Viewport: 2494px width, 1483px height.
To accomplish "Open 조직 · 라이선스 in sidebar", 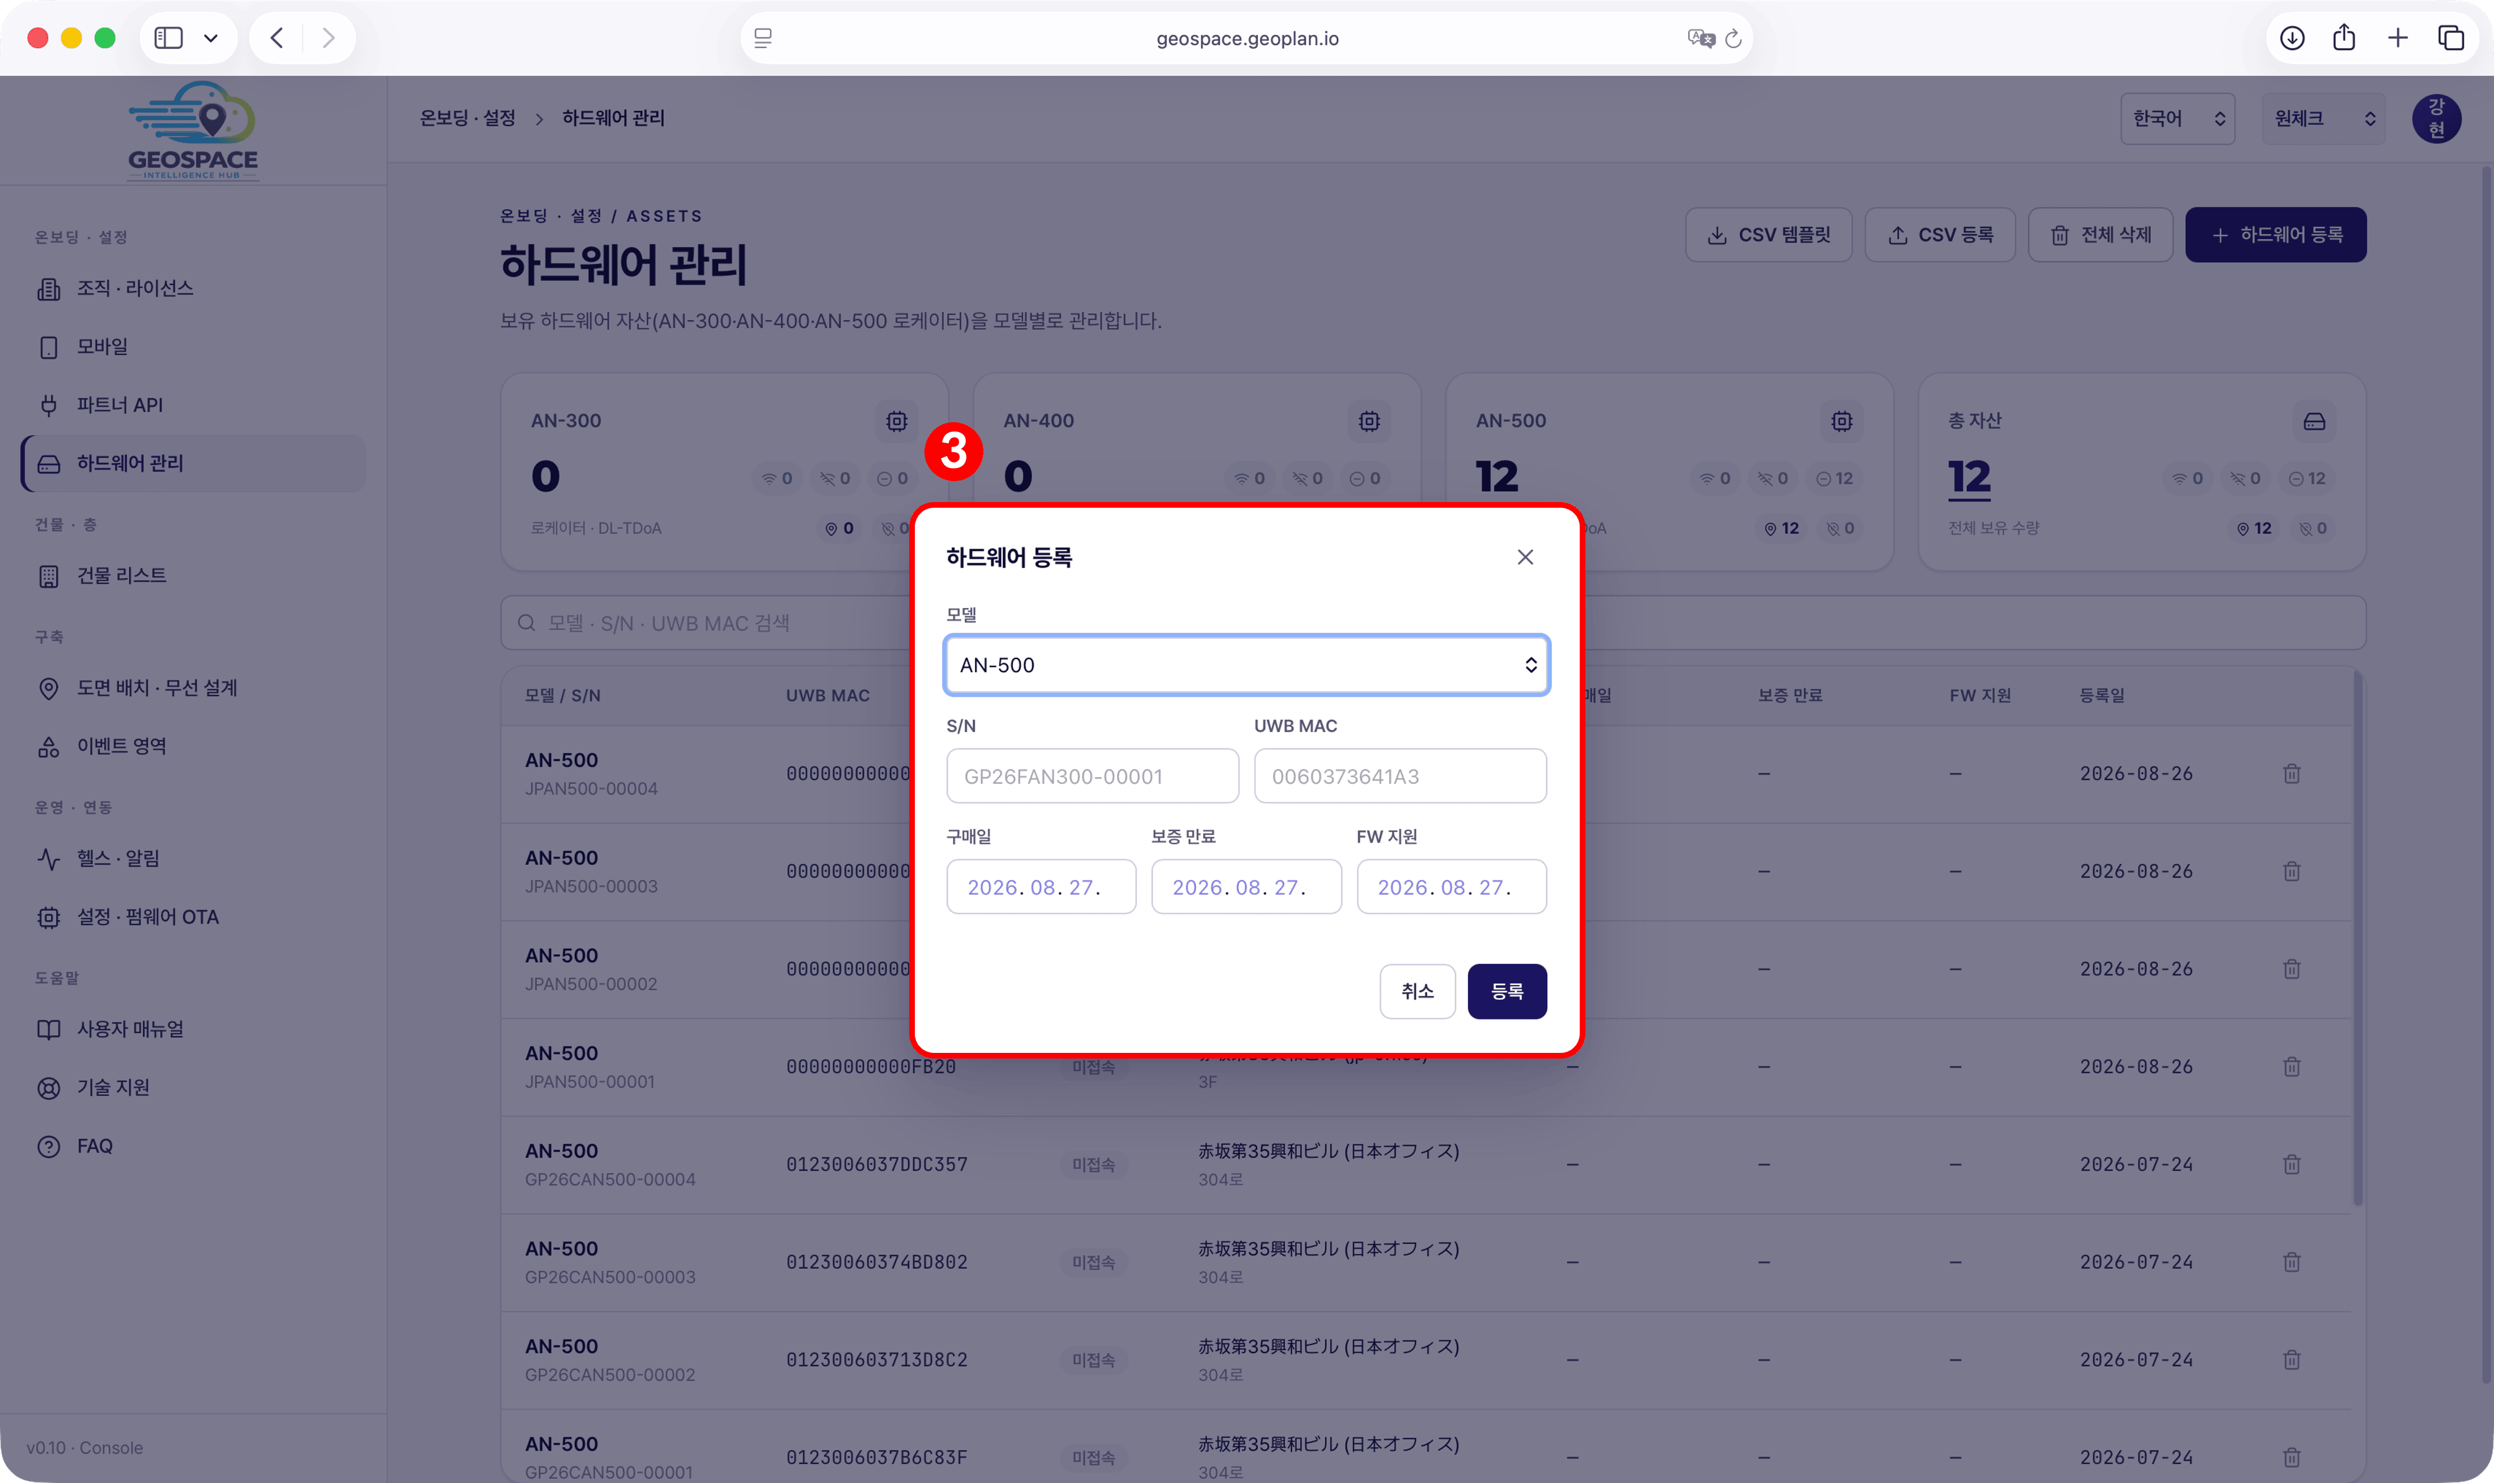I will point(192,288).
